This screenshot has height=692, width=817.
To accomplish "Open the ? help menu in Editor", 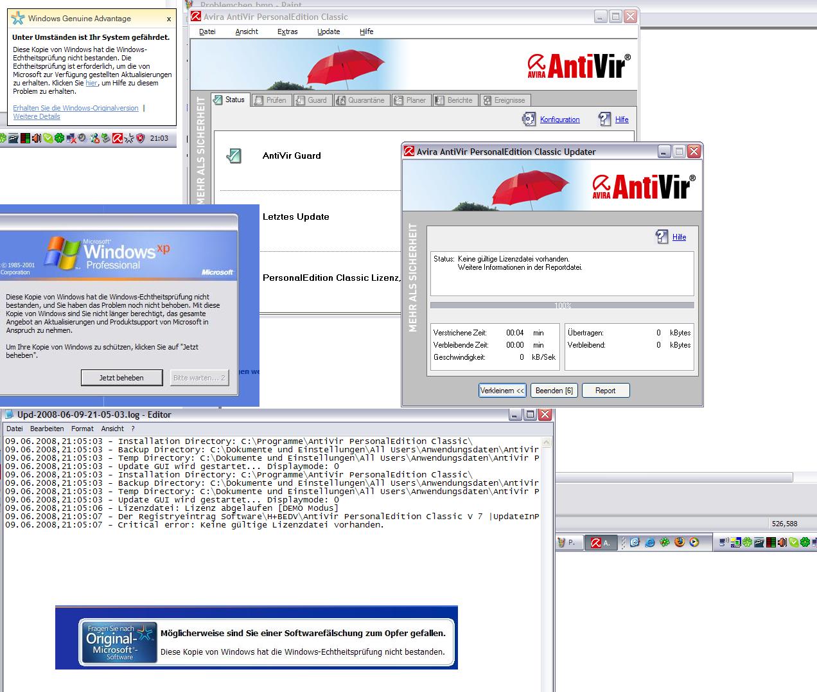I will [x=133, y=429].
